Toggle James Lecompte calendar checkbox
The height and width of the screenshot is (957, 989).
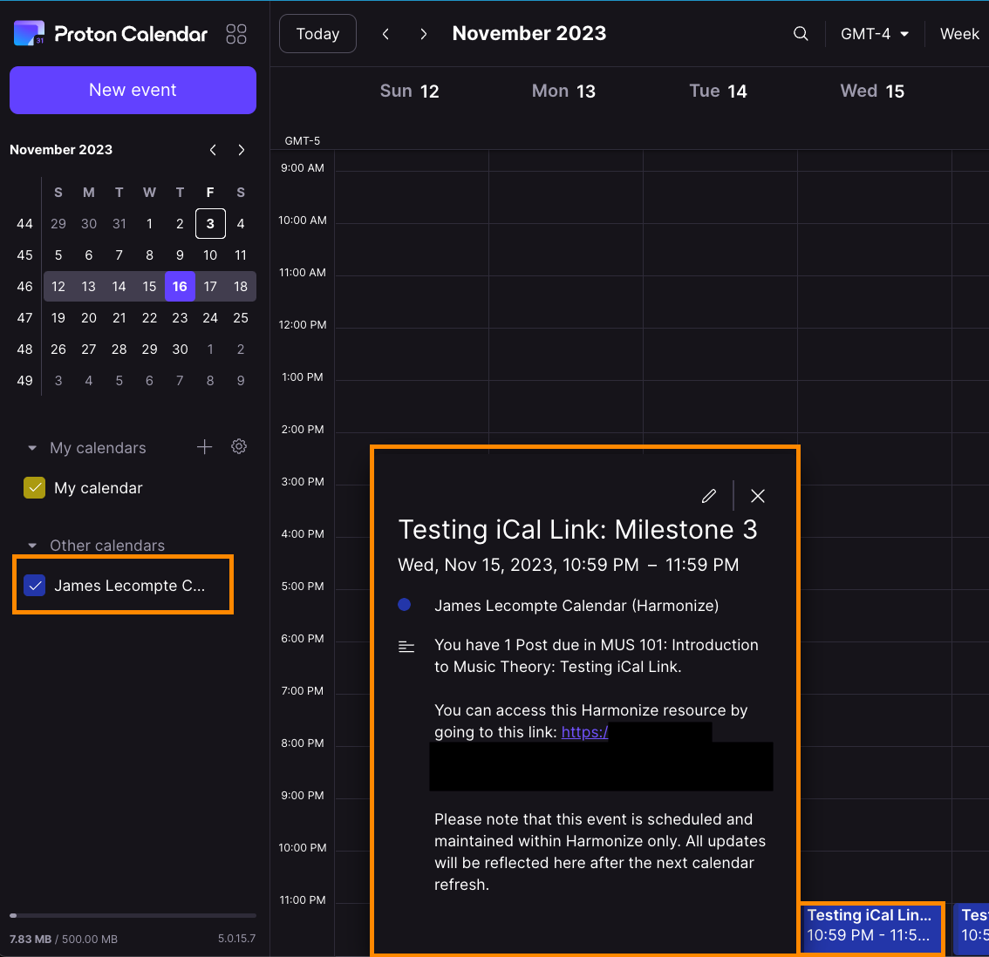click(34, 586)
